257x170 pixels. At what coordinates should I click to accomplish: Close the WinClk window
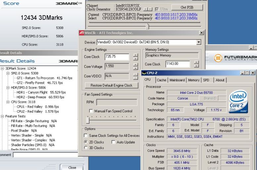click(x=201, y=33)
